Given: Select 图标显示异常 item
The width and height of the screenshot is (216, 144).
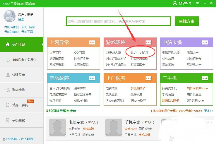Looking at the screenshot, I should tap(83, 94).
